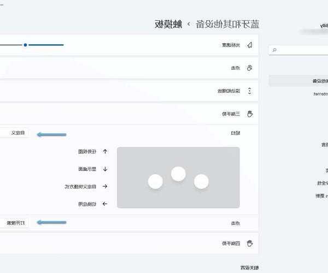Click the arrow icon beside 切换应用
328x273 pixels.
(x=105, y=204)
